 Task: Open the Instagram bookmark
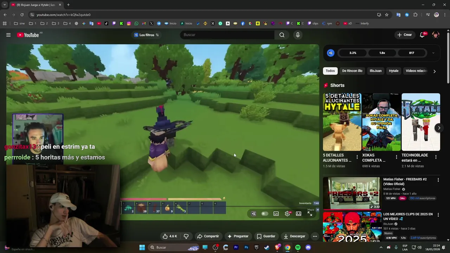pyautogui.click(x=129, y=24)
